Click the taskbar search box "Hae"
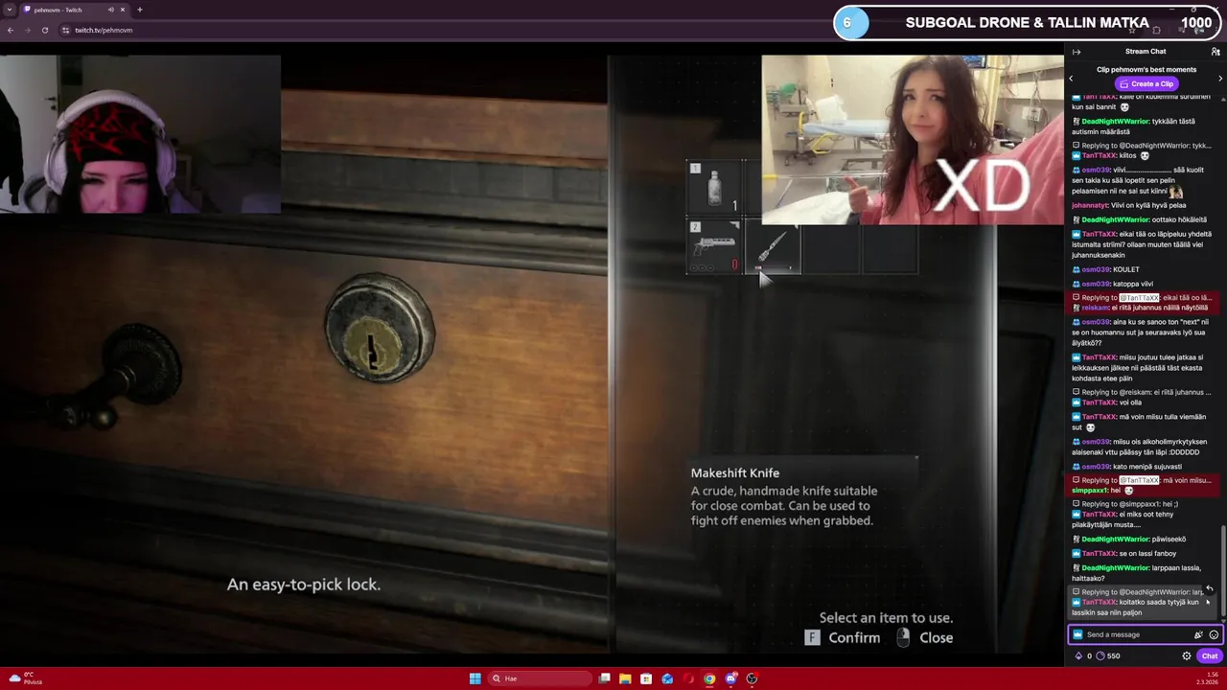1227x690 pixels. tap(540, 678)
